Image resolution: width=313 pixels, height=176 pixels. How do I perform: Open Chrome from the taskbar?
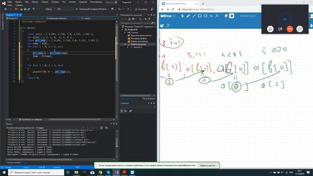[x=100, y=172]
